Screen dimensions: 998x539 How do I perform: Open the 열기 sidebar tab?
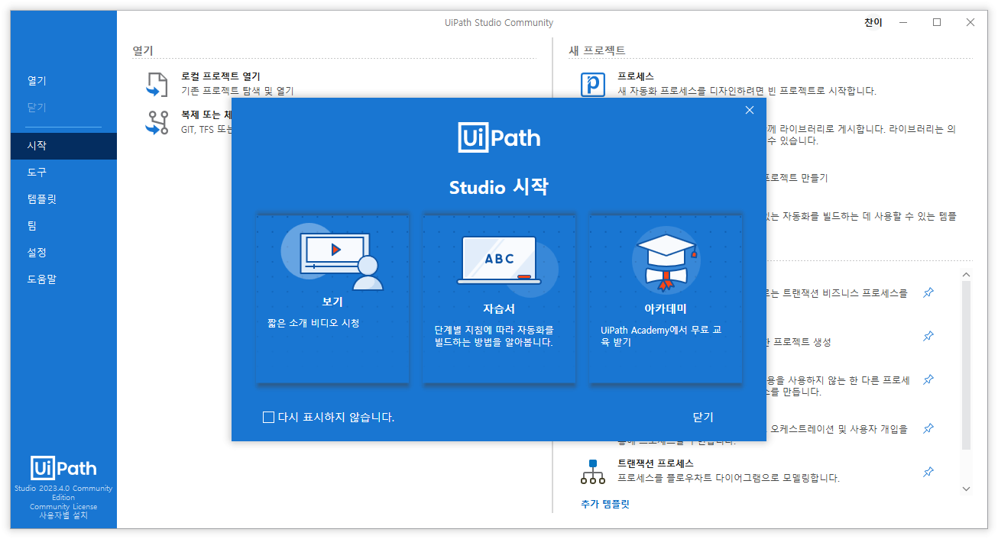[63, 80]
